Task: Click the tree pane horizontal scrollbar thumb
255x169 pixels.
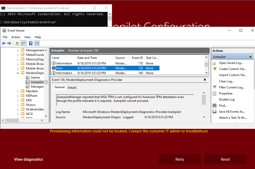Action: (12, 120)
